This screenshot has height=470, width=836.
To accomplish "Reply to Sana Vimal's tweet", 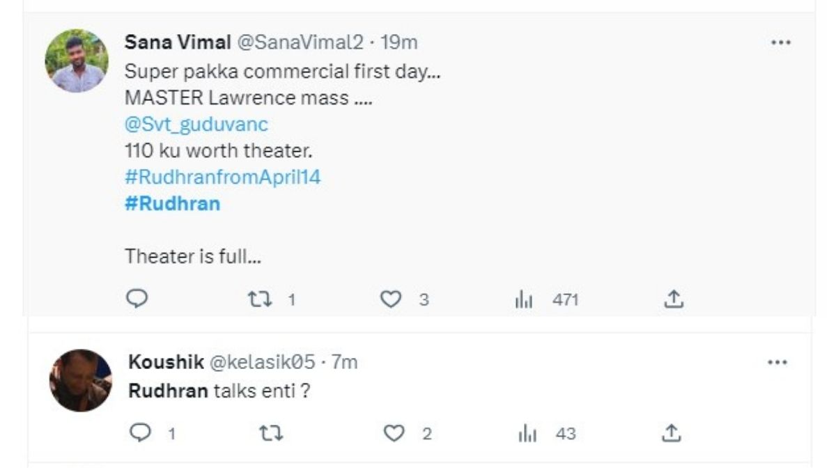I will [137, 299].
